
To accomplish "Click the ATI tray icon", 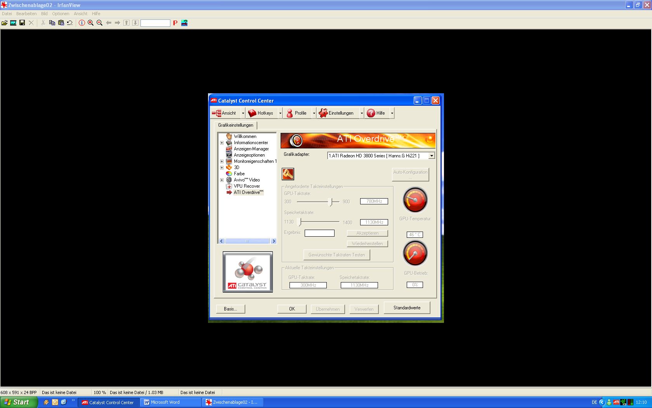I will pyautogui.click(x=616, y=402).
